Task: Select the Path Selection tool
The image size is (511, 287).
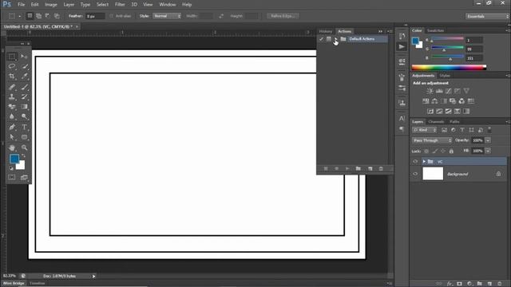Action: click(x=12, y=137)
